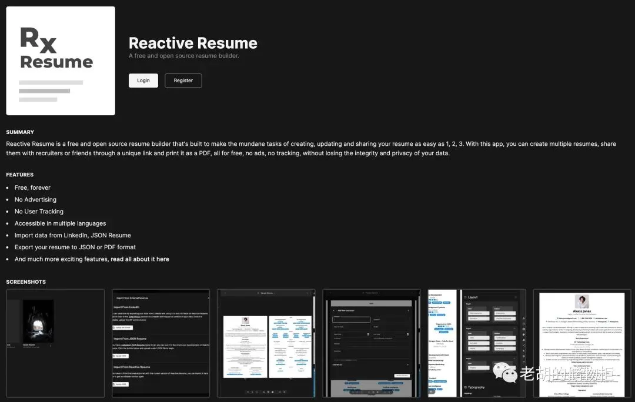635x402 pixels.
Task: Click 'A free and open source resume builder.' tagline
Action: pyautogui.click(x=184, y=56)
